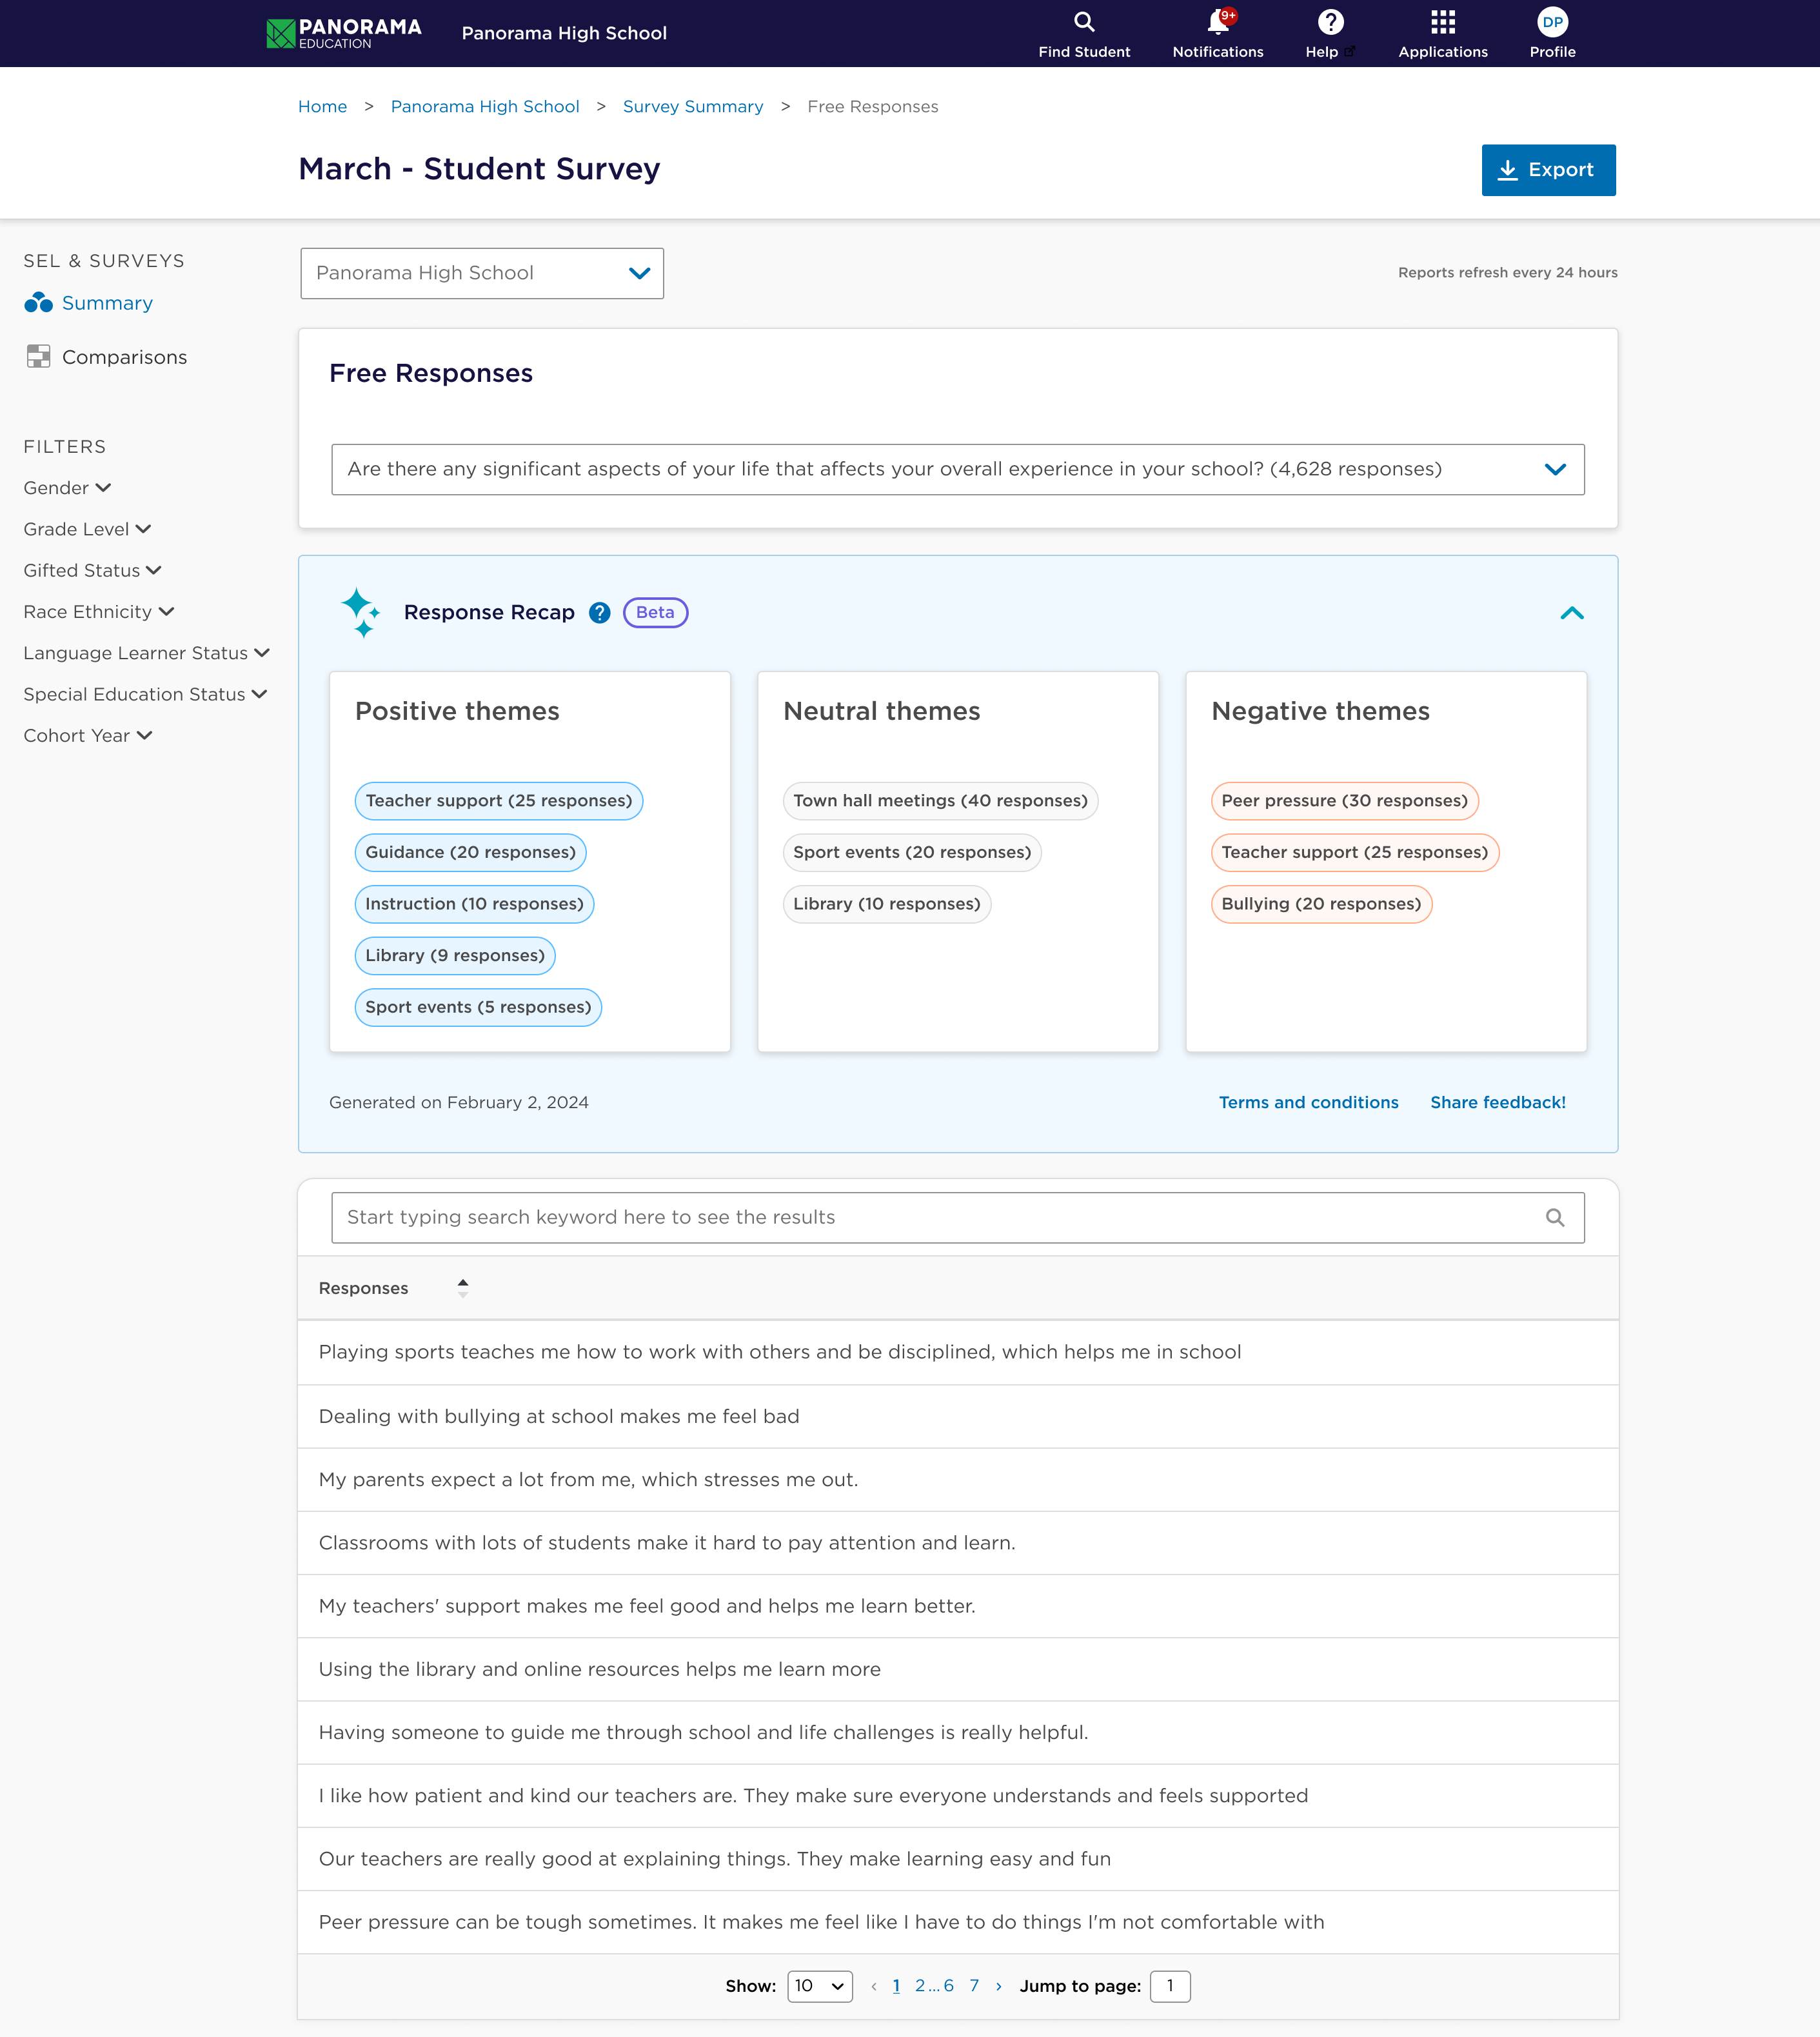Viewport: 1820px width, 2037px height.
Task: Click the Response Recap help icon
Action: 599,612
